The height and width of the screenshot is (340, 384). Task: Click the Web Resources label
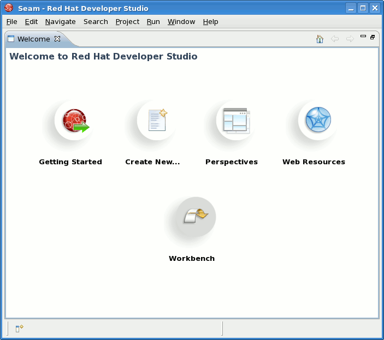[x=314, y=162]
